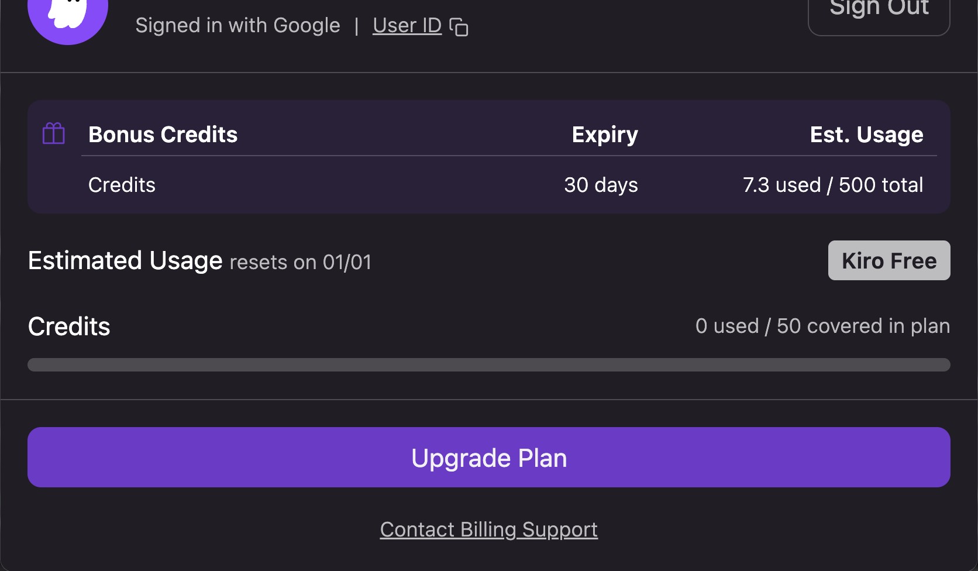This screenshot has height=571, width=978.
Task: Select the Credits row in the bonus table
Action: [x=122, y=185]
